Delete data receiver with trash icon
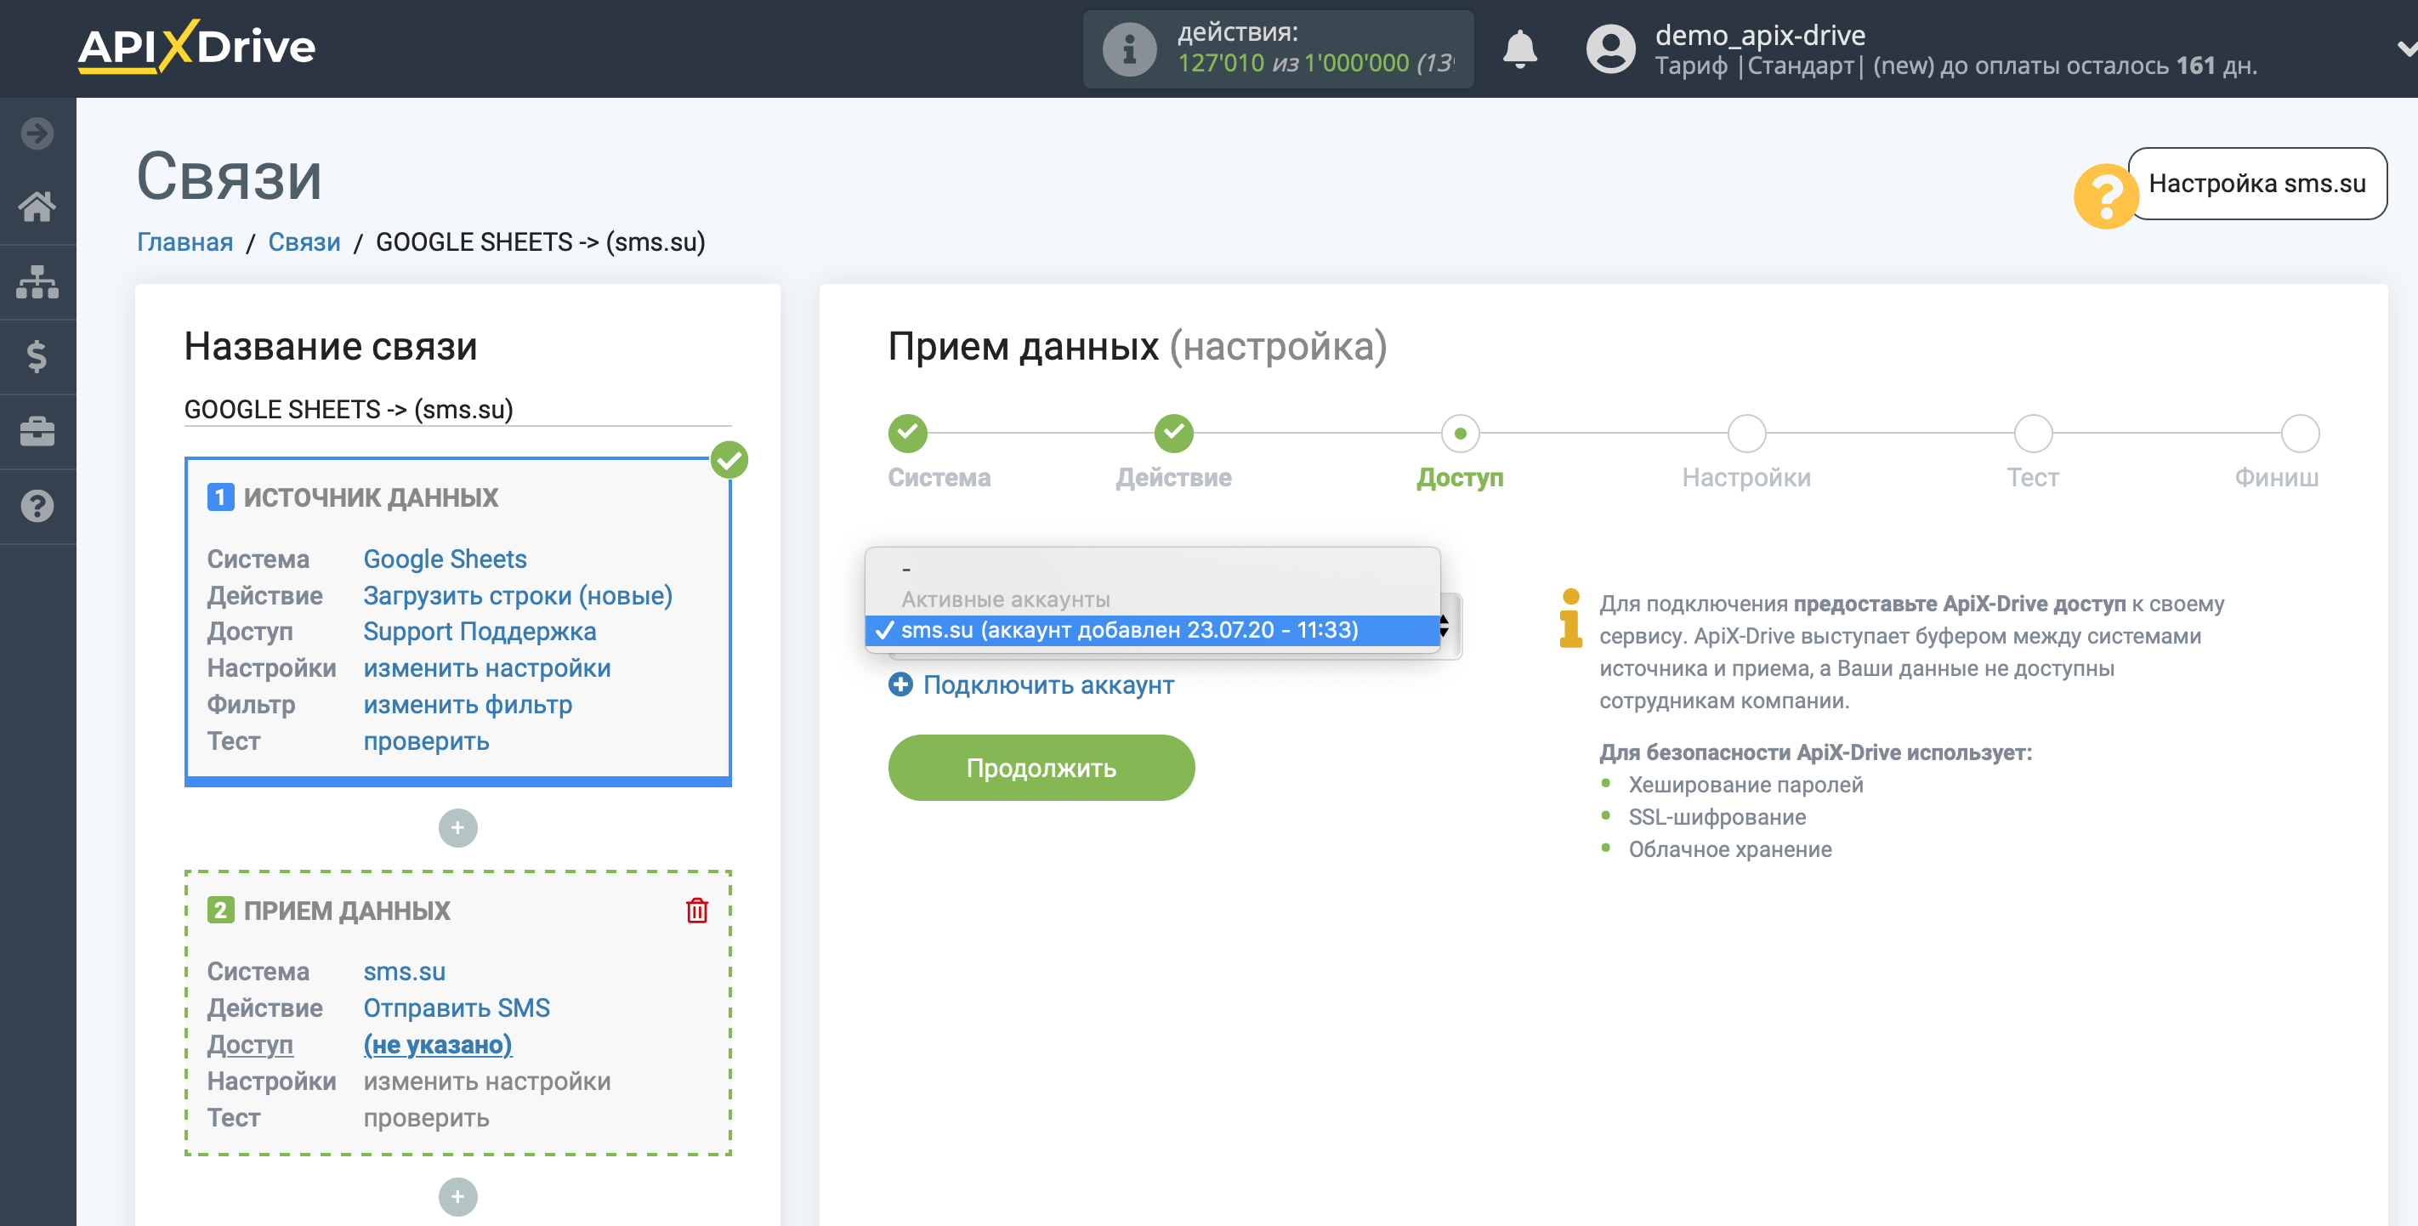Viewport: 2418px width, 1226px height. pyautogui.click(x=696, y=911)
